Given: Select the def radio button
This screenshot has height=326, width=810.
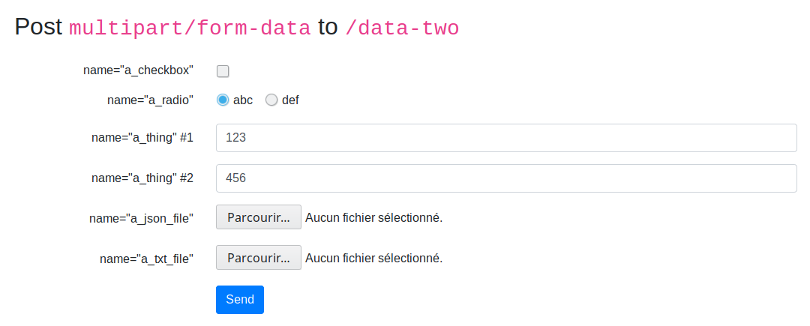Looking at the screenshot, I should pyautogui.click(x=271, y=100).
